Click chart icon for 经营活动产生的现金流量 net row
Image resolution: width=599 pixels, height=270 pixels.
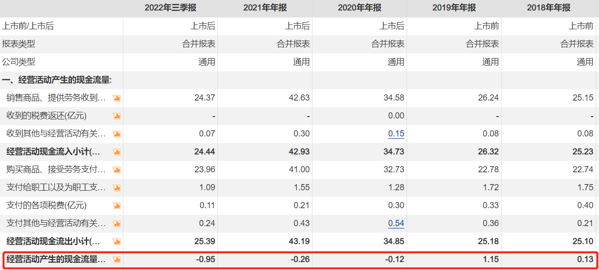(x=117, y=260)
